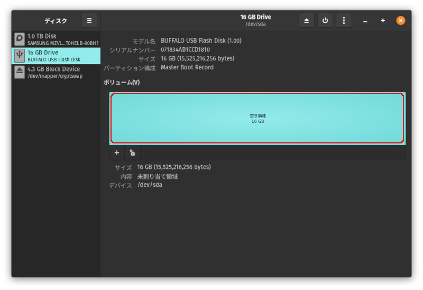Click the serial number 071834AB1CCD1810

pyautogui.click(x=185, y=50)
